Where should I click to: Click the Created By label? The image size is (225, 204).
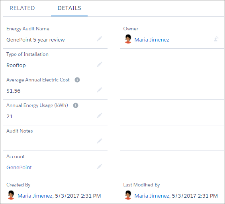pos(18,185)
